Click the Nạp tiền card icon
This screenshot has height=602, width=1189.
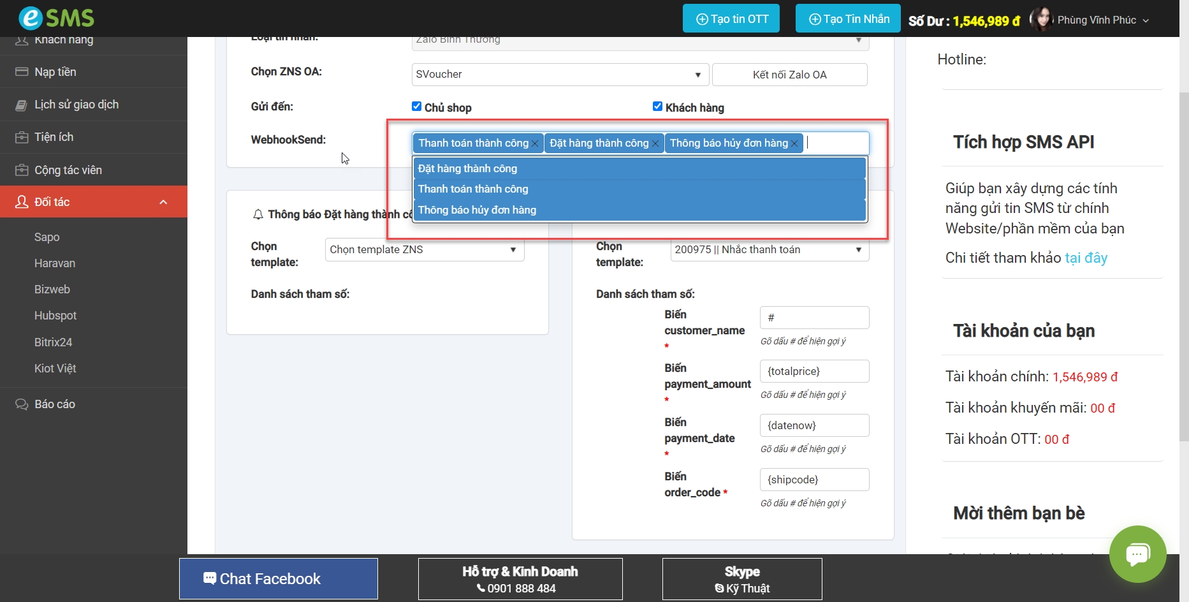point(22,72)
